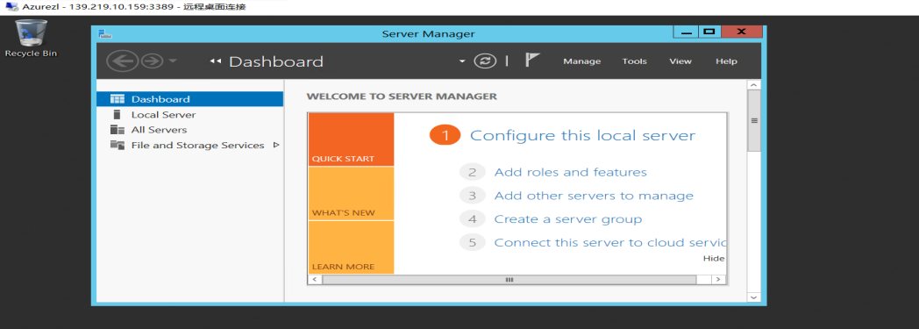This screenshot has height=329, width=919.
Task: Click Hide link on welcome tile
Action: [x=713, y=259]
